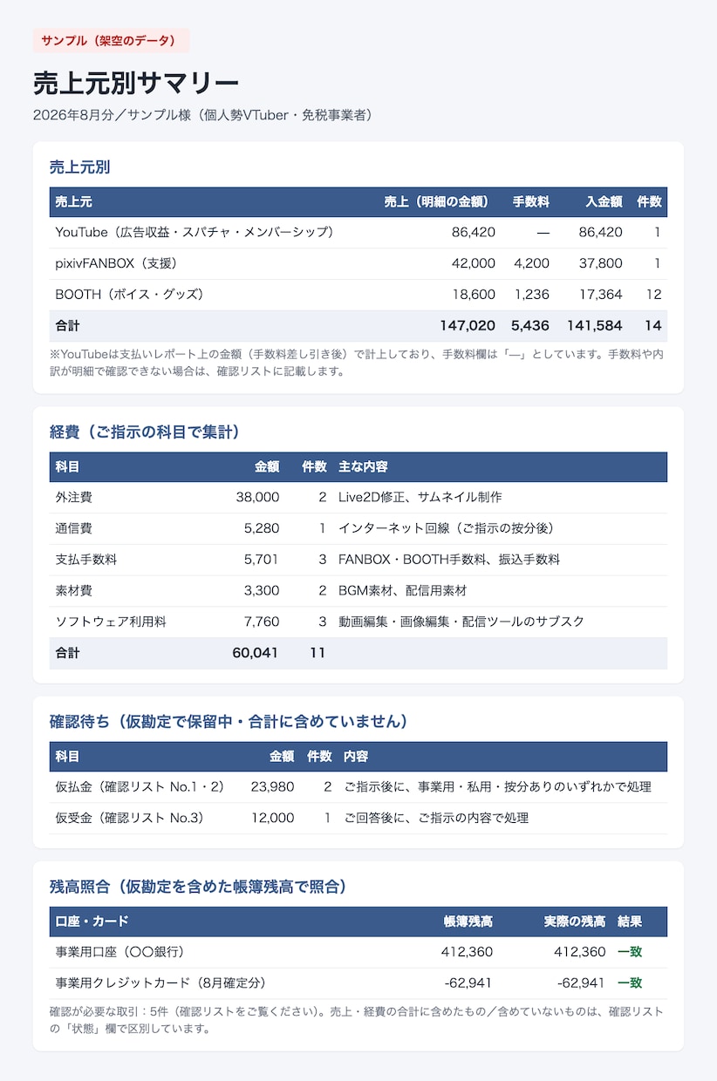
Task: Click BOOTH fee value 1,236
Action: click(532, 295)
